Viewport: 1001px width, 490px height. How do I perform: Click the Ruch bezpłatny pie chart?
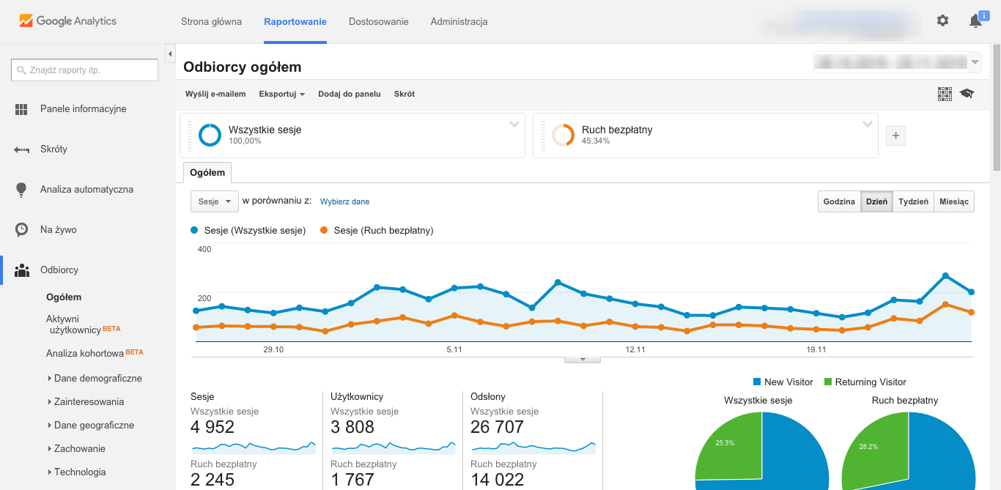point(909,450)
